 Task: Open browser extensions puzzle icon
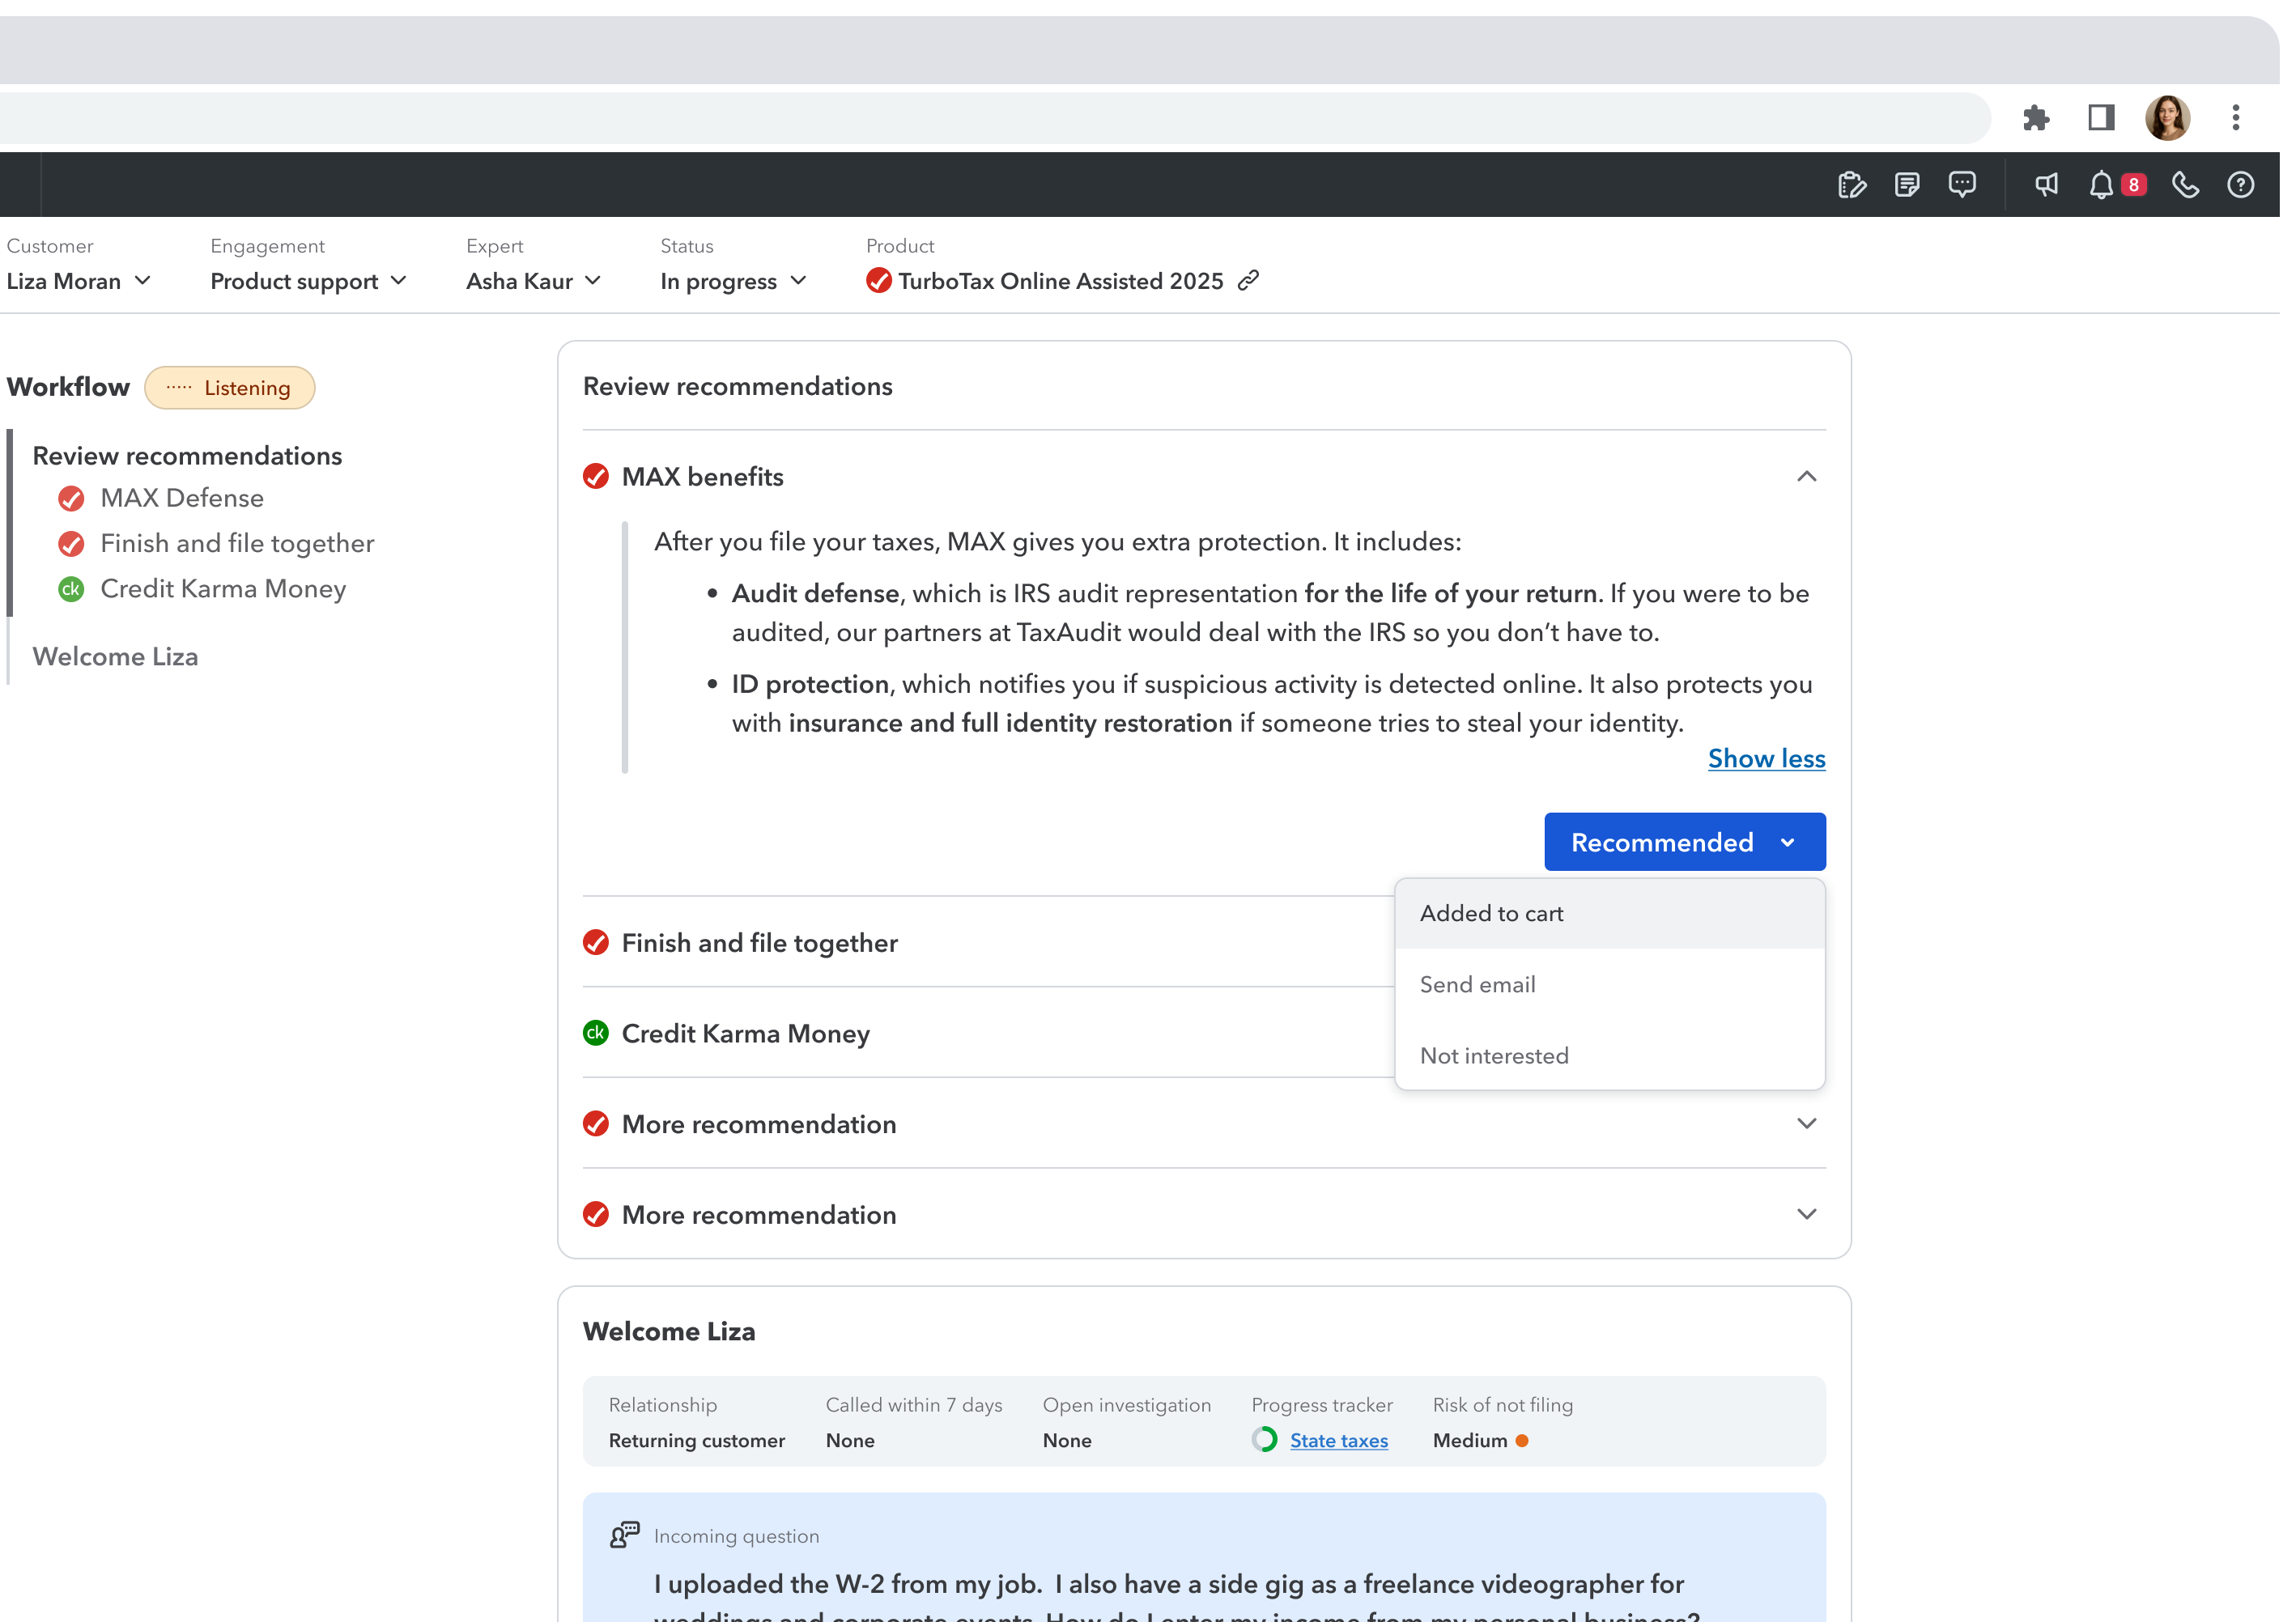tap(2036, 118)
